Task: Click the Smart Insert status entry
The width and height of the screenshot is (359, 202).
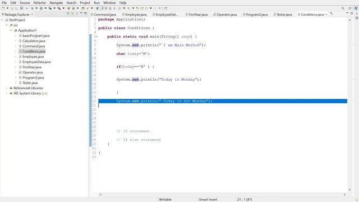Action: coord(208,200)
